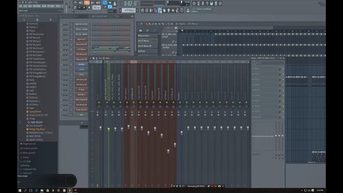Click the Playlist playback speaker tool
The width and height of the screenshot is (343, 193).
[171, 24]
